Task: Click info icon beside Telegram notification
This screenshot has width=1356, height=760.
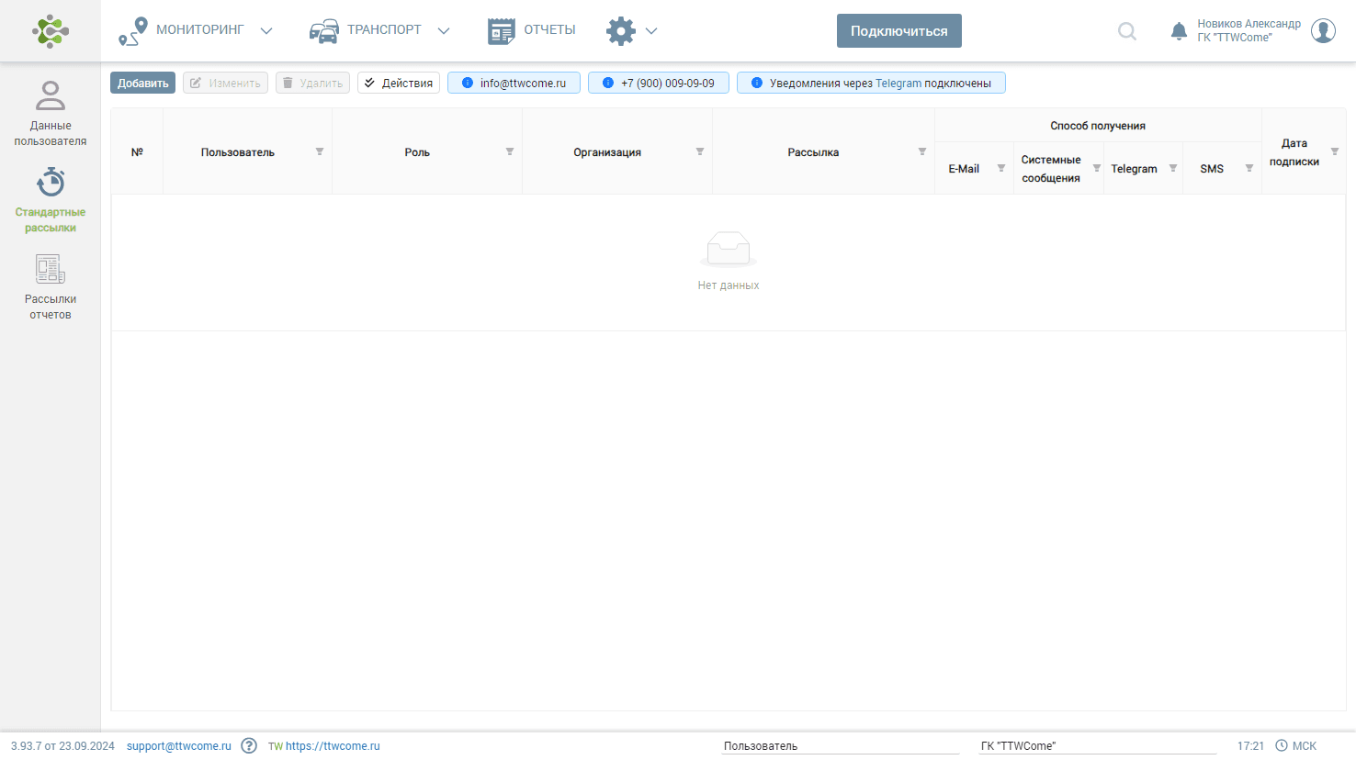Action: click(x=757, y=83)
